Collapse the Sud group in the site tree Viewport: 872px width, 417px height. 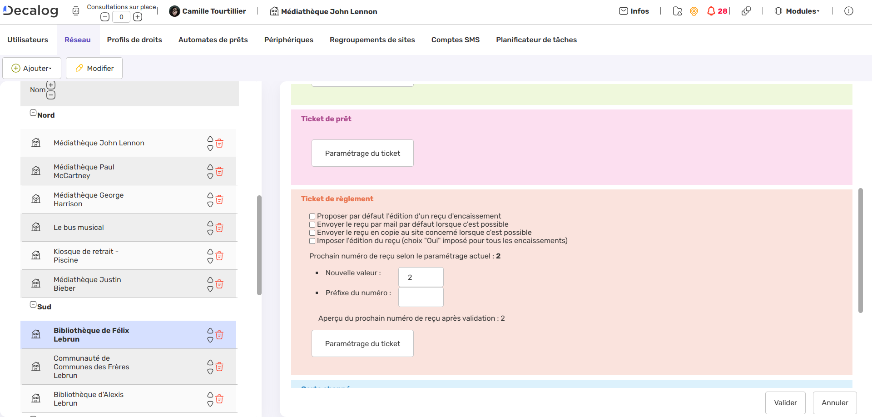click(x=33, y=304)
